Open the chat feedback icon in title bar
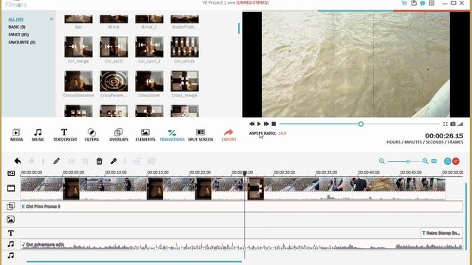 tap(423, 3)
